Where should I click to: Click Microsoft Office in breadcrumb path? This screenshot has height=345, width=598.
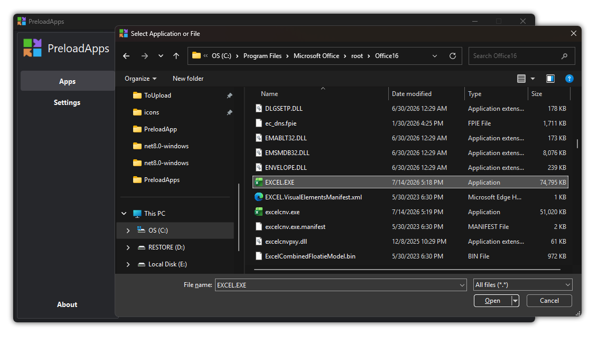click(316, 56)
